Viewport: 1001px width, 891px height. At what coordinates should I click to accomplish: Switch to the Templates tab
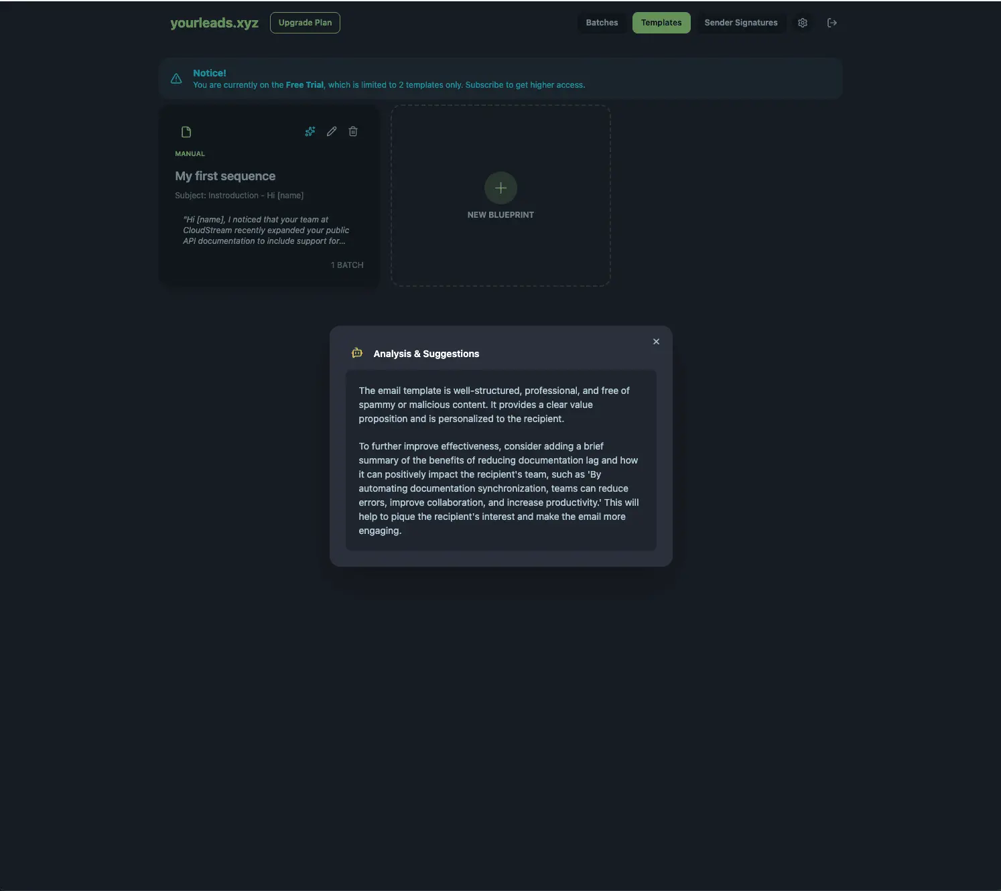(x=661, y=23)
